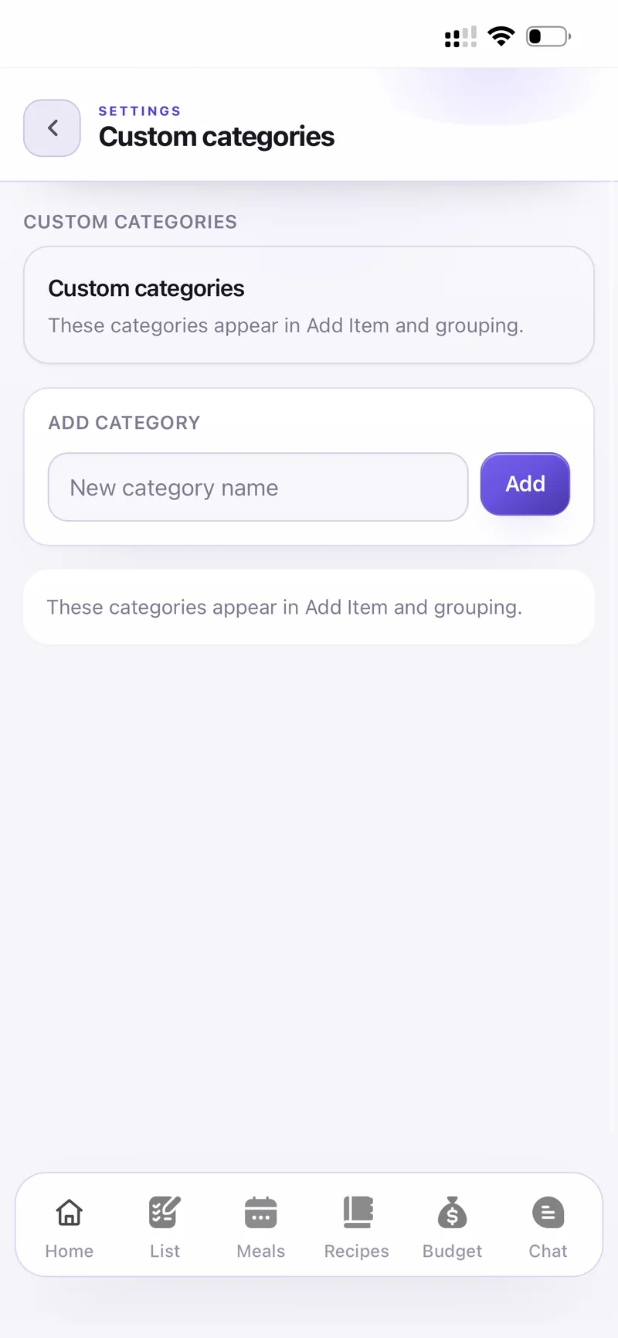Click the Wi-Fi status icon
618x1338 pixels.
[x=501, y=36]
